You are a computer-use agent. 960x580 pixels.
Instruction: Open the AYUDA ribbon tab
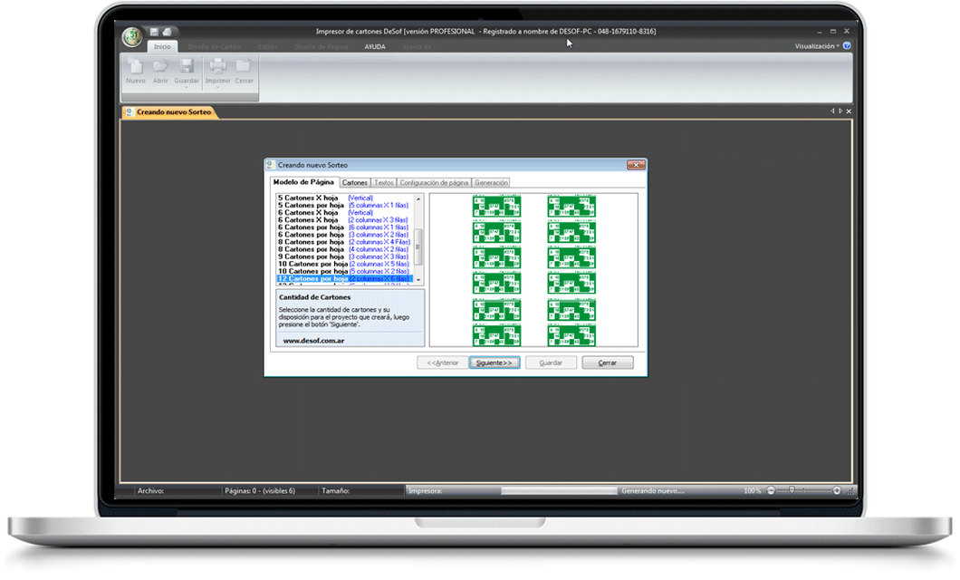pos(375,46)
